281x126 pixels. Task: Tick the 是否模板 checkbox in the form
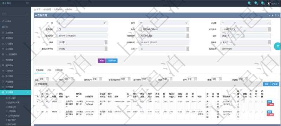click(60, 29)
